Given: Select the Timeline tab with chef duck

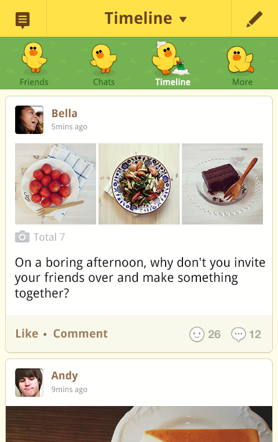Looking at the screenshot, I should pyautogui.click(x=173, y=64).
